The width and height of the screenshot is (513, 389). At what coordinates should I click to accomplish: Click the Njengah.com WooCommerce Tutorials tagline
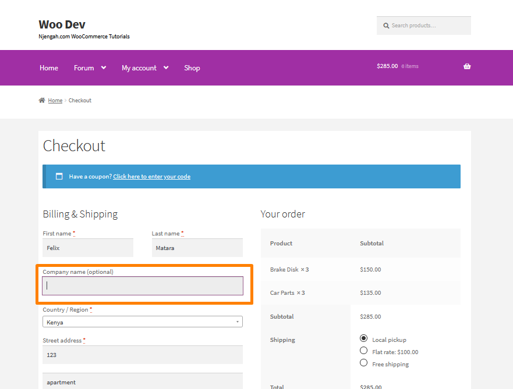pos(84,36)
